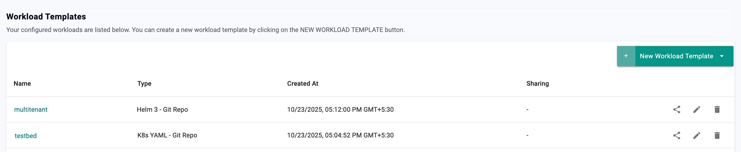Click share icon in testbed row
The height and width of the screenshot is (152, 741).
[676, 135]
